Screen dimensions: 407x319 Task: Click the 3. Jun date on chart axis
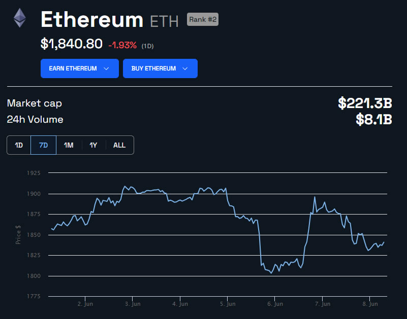(132, 304)
